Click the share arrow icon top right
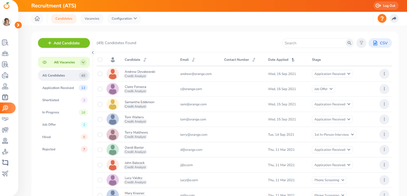The height and width of the screenshot is (196, 407). click(394, 18)
